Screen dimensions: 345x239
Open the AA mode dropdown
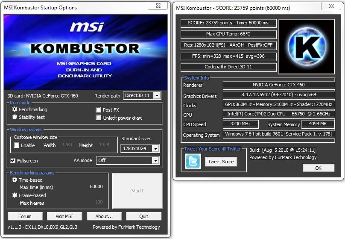click(128, 160)
